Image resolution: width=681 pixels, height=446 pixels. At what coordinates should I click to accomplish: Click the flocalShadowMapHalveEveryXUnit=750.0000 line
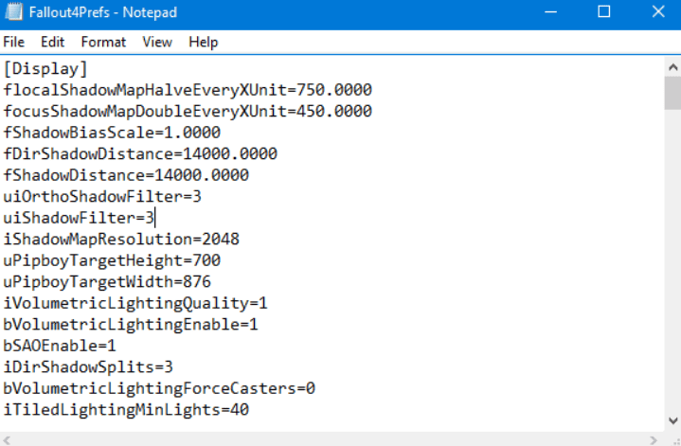click(188, 90)
